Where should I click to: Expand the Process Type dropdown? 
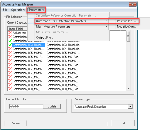[x=130, y=107]
